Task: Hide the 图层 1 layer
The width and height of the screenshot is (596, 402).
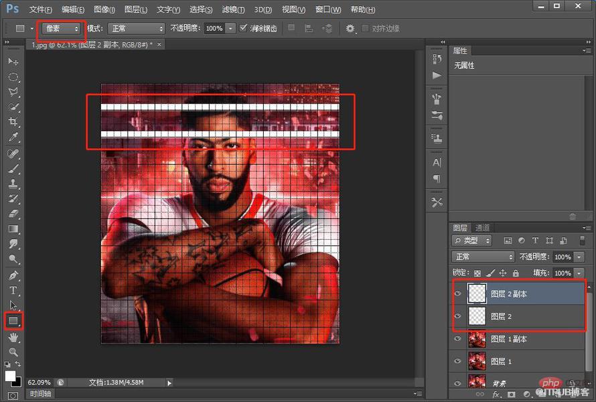Action: tap(457, 361)
